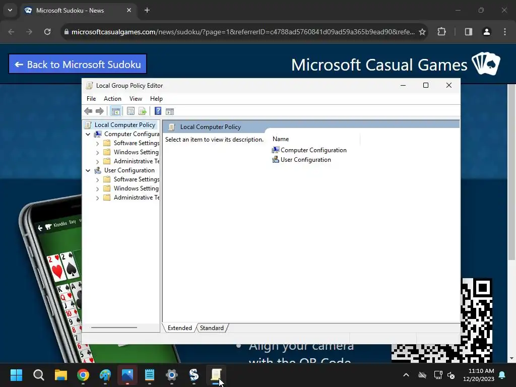Click the Chrome address bar URL
The image size is (516, 387).
coord(243,32)
